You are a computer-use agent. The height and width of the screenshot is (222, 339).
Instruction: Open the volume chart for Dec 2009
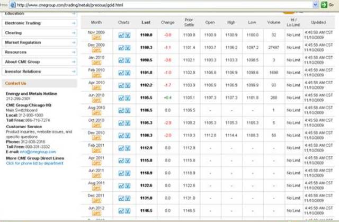click(x=128, y=48)
